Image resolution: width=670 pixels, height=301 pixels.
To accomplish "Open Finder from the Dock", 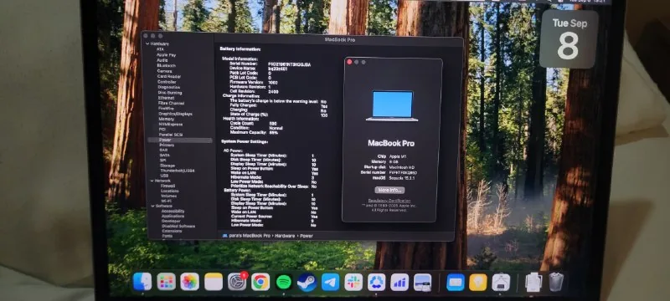I will [142, 282].
